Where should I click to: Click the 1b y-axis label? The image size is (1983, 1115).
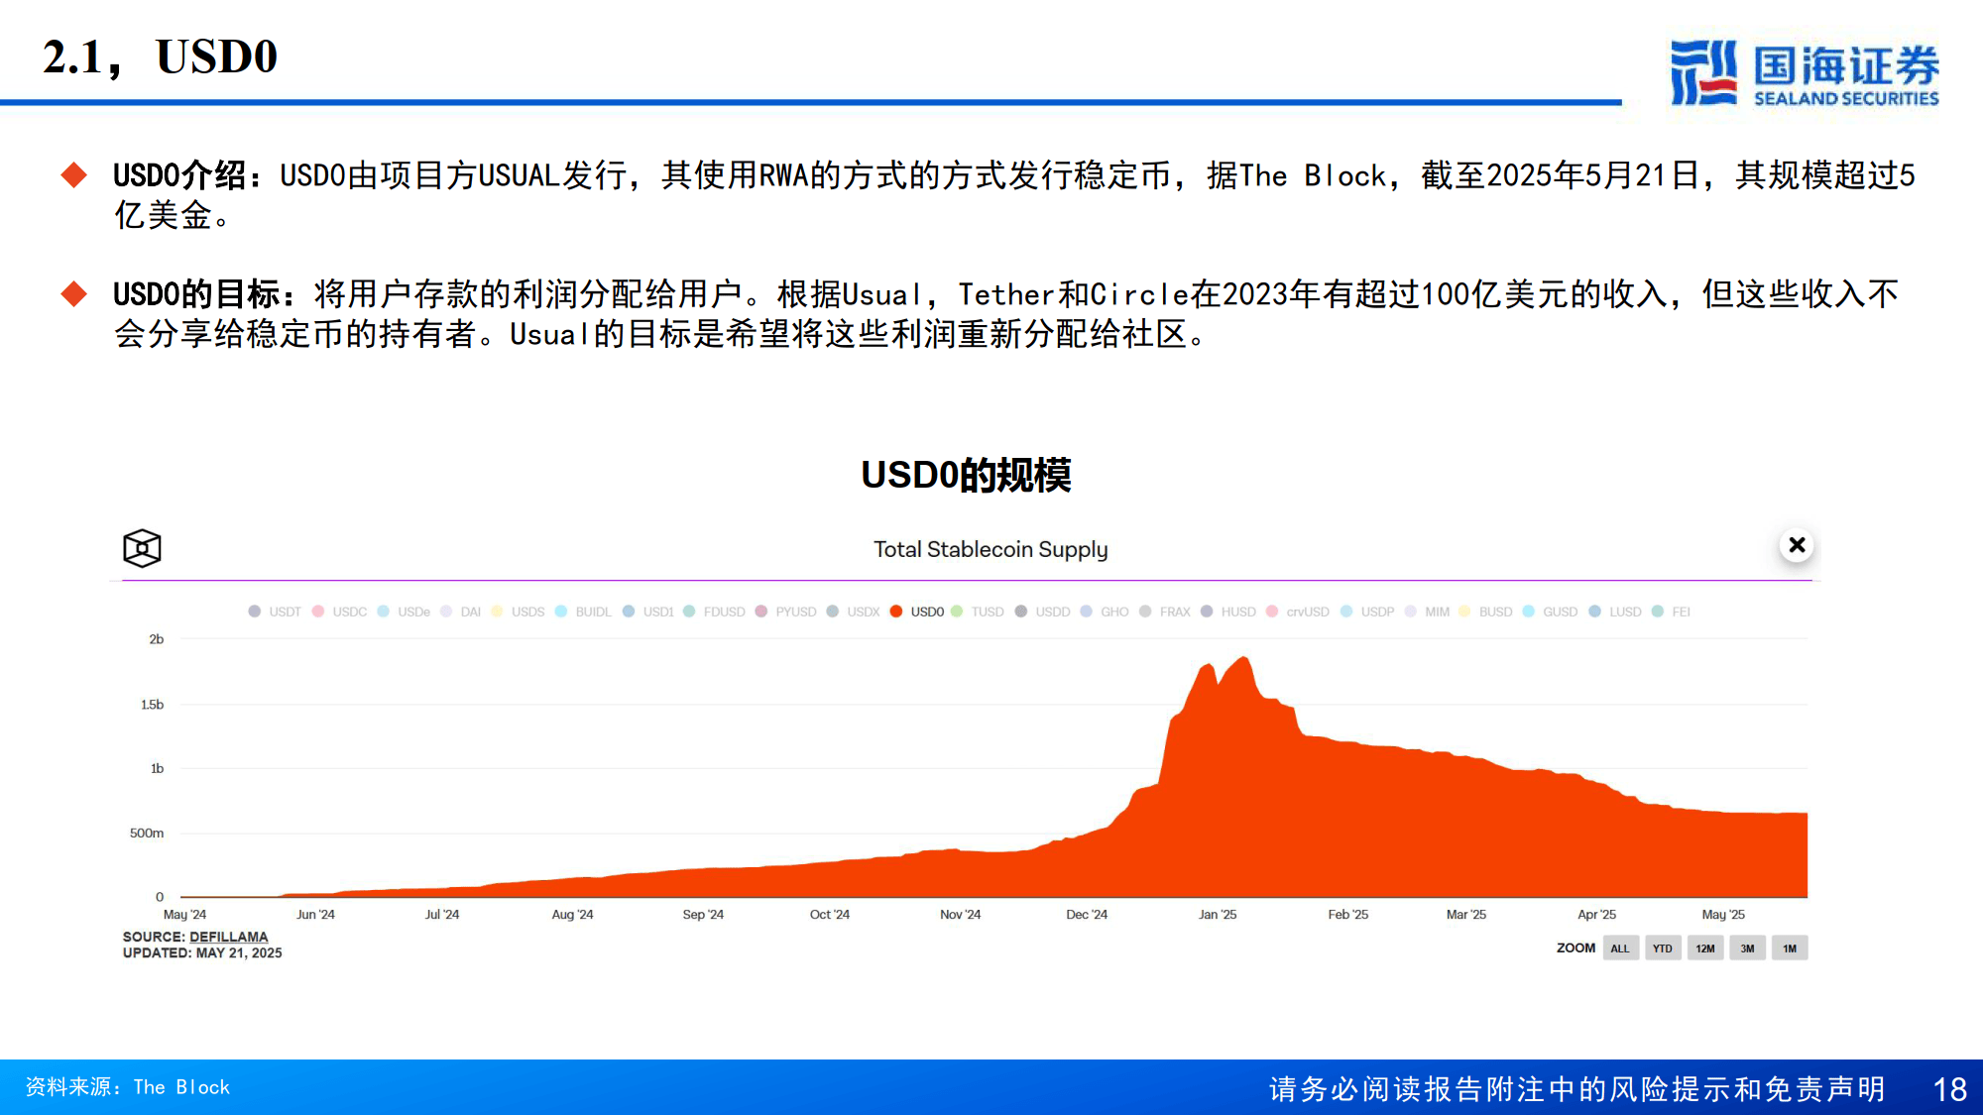[x=157, y=768]
